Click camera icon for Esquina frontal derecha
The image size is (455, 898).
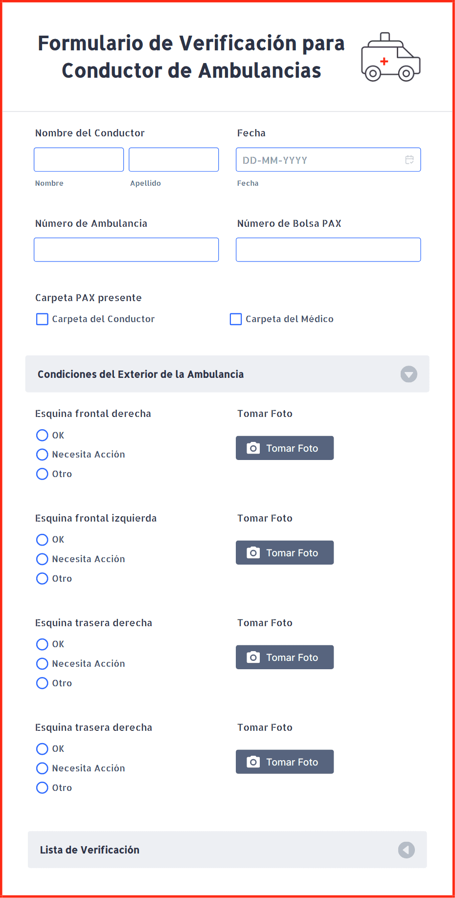tap(253, 448)
